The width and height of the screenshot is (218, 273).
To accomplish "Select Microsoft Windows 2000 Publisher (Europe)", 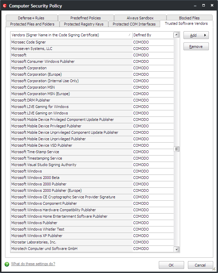I will (92, 190).
